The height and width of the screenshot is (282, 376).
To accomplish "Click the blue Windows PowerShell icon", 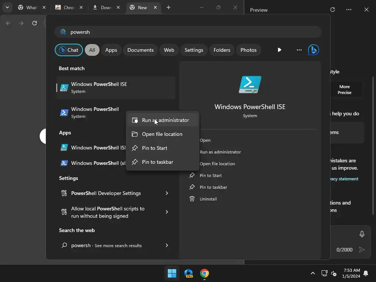I will coord(64,113).
